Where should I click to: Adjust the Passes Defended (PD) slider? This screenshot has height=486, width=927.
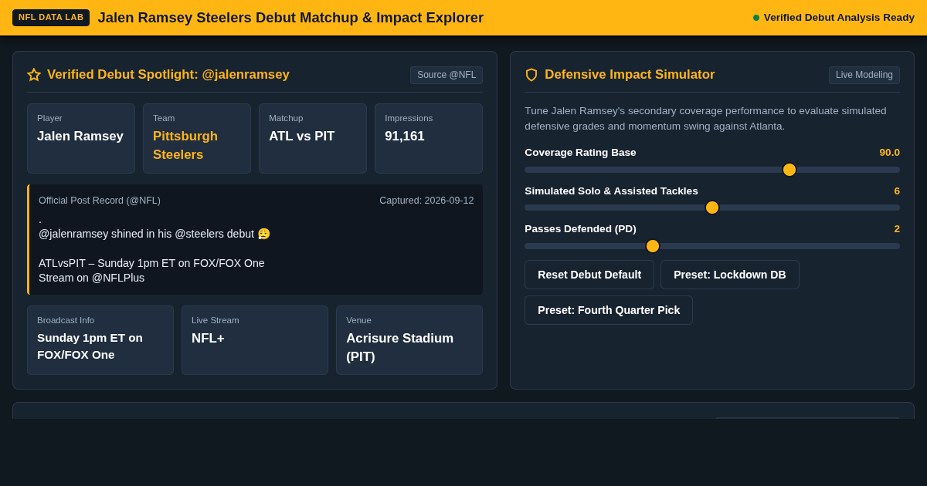[712, 246]
